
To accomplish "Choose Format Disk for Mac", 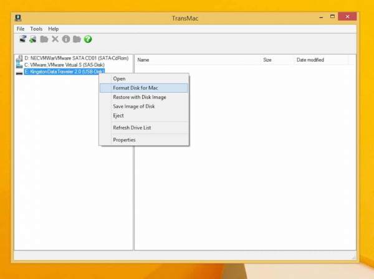I will [135, 88].
